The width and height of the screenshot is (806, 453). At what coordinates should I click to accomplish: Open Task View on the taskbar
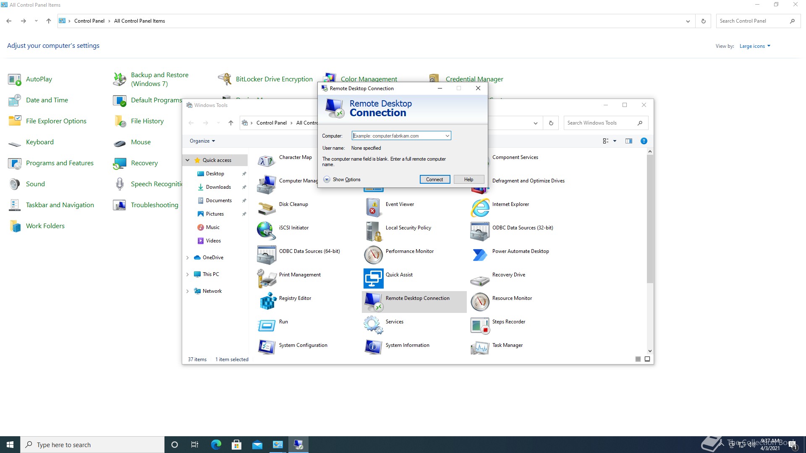[195, 445]
